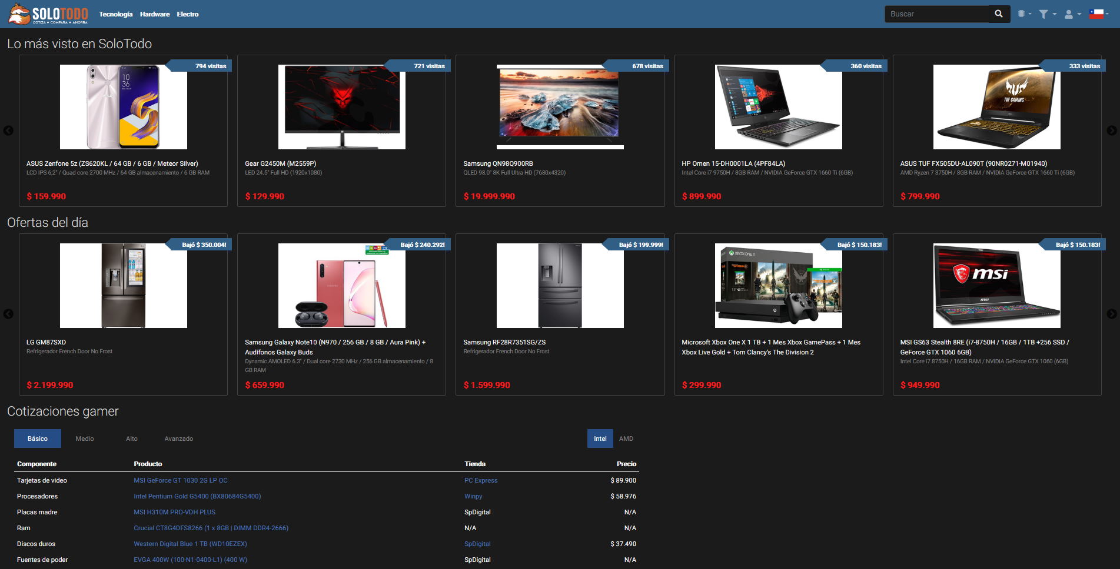Open the Electro menu

click(188, 14)
